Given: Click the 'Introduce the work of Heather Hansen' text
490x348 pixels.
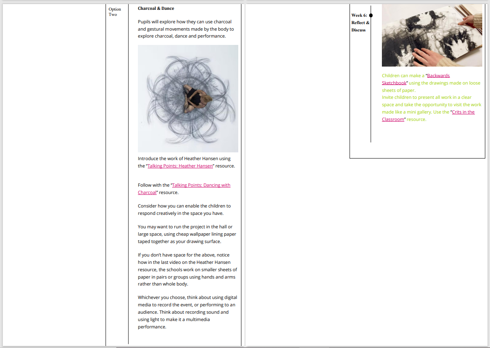Looking at the screenshot, I should click(x=184, y=158).
